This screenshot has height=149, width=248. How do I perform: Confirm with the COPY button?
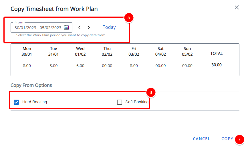227,139
